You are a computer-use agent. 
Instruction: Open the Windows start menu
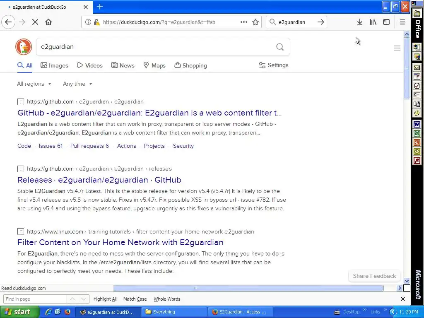tap(19, 312)
